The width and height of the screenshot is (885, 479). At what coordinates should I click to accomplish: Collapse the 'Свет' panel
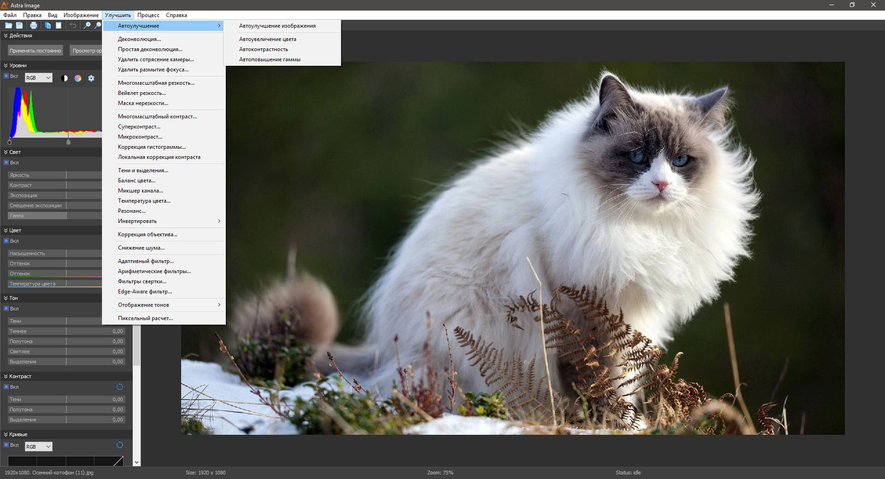pyautogui.click(x=6, y=152)
